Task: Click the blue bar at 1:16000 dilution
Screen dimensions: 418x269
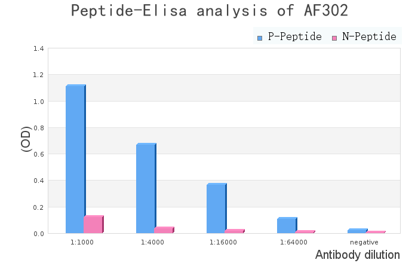Action: point(216,208)
